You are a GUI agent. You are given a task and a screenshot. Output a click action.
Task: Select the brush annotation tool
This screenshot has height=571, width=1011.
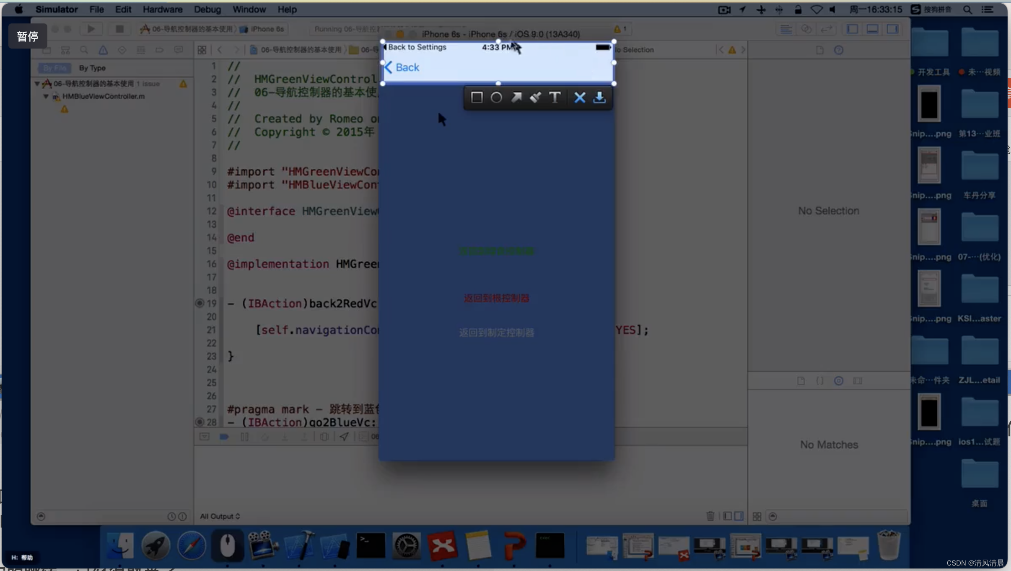point(535,98)
